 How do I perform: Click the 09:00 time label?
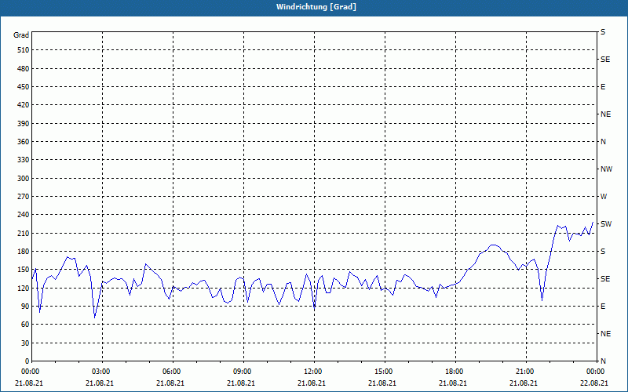(243, 372)
